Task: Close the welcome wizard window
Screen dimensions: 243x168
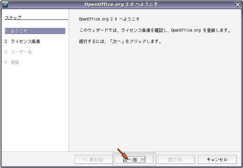Action: point(238,4)
